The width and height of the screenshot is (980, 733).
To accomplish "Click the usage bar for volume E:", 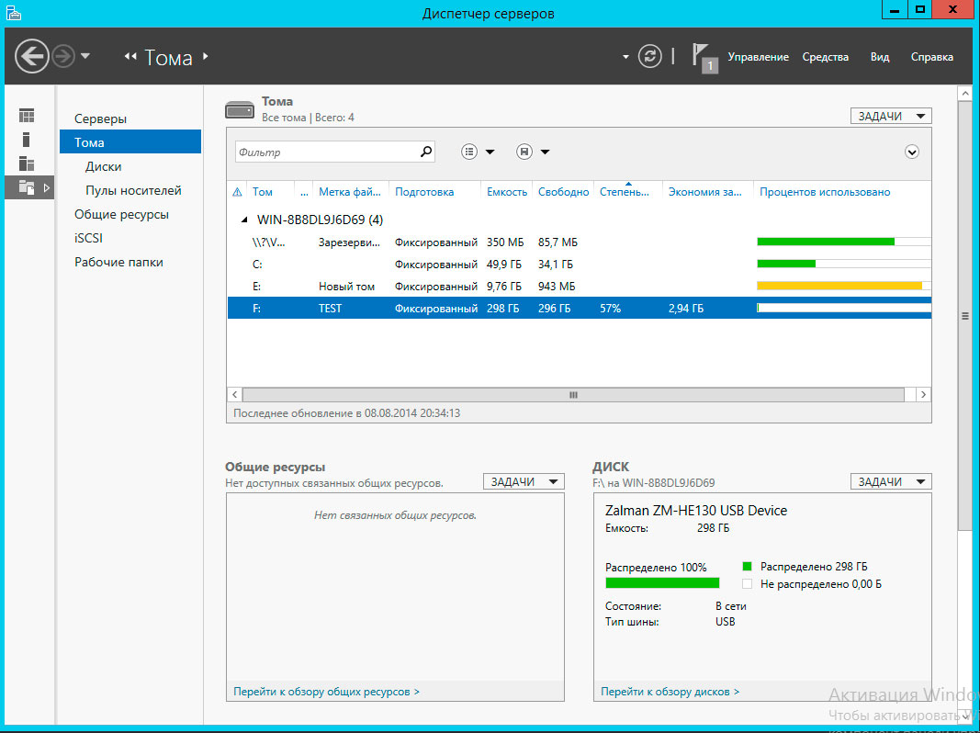I will click(839, 287).
